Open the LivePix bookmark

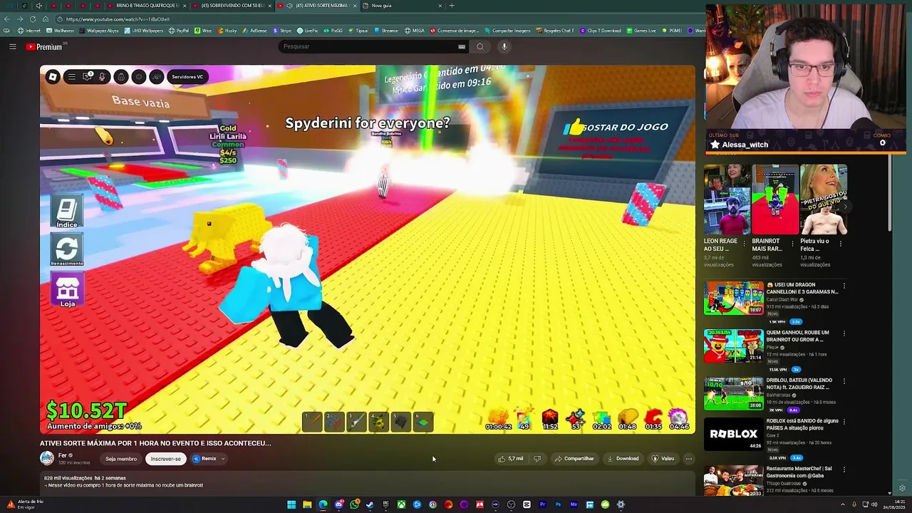[x=308, y=31]
